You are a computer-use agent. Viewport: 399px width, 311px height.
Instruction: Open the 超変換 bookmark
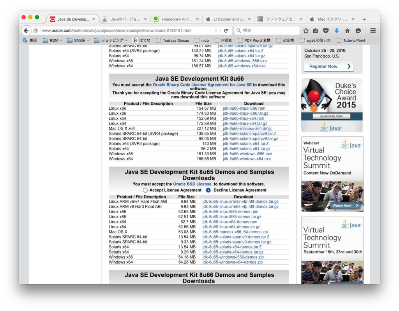pyautogui.click(x=285, y=40)
